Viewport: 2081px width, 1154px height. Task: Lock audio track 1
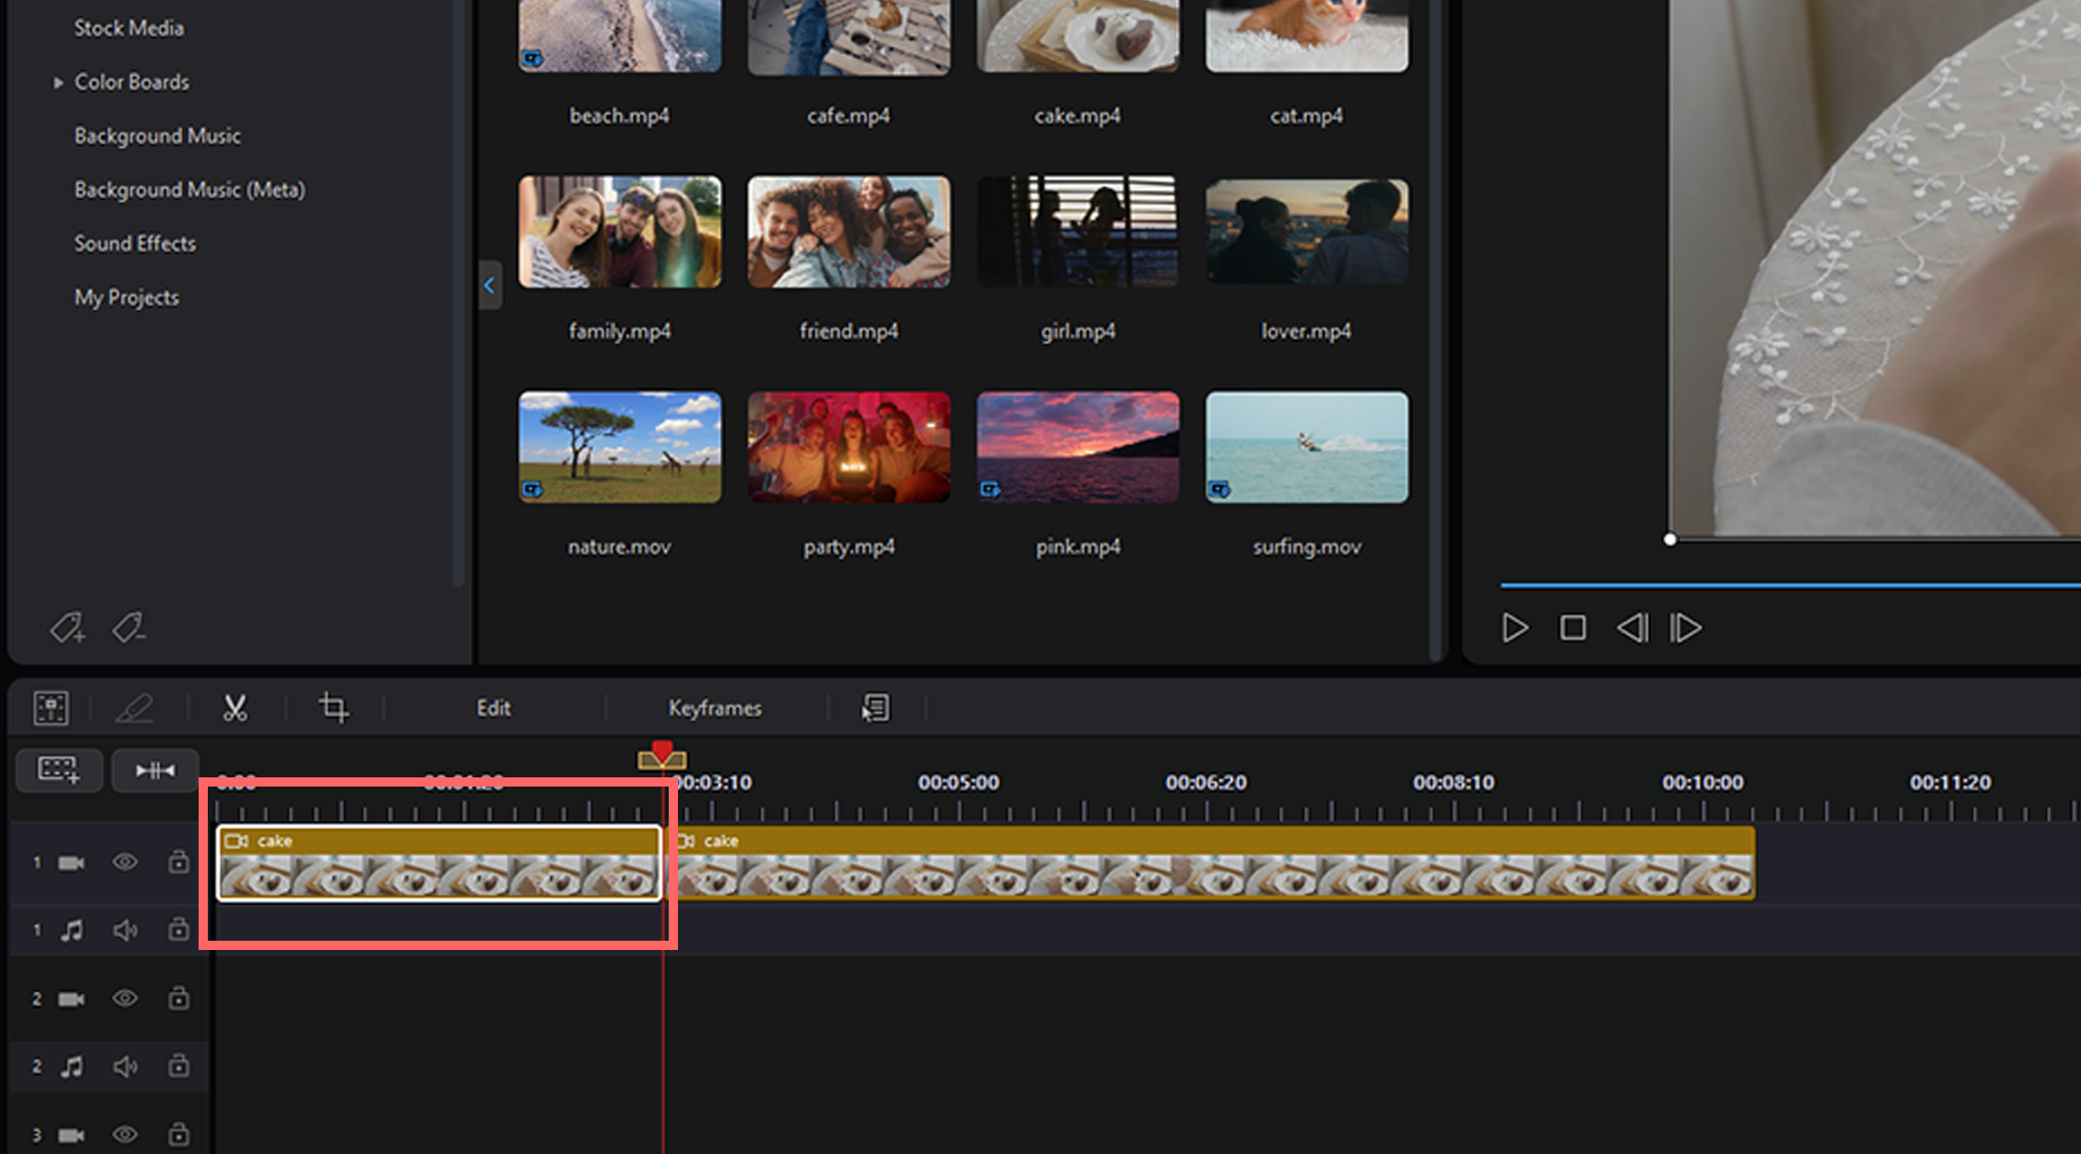coord(178,929)
